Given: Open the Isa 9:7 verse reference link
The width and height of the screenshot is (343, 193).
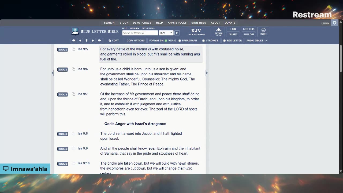Looking at the screenshot, I should point(83,94).
